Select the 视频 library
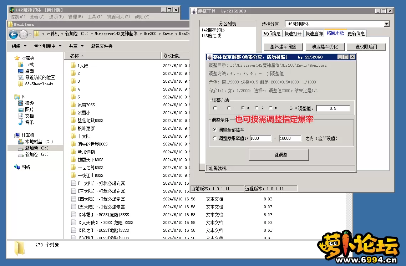406x266 pixels. [26, 103]
